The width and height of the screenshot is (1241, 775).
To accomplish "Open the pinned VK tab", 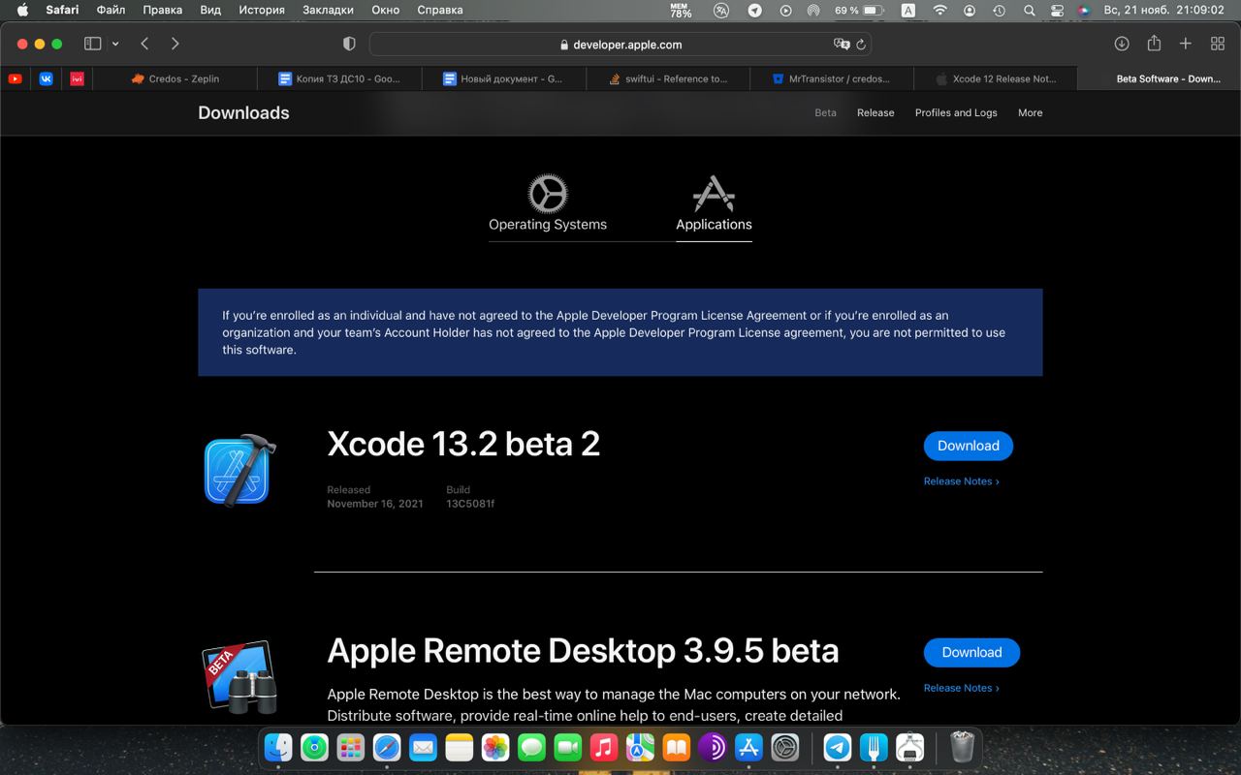I will 47,78.
